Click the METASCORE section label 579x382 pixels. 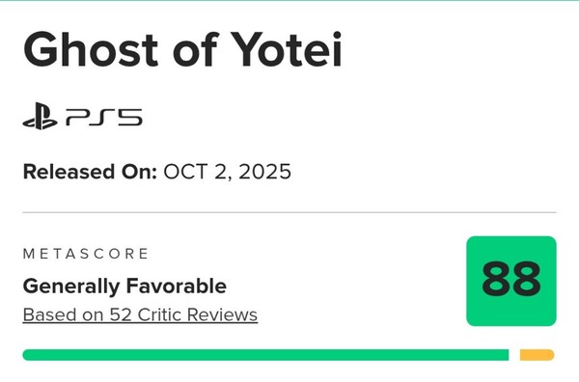85,254
